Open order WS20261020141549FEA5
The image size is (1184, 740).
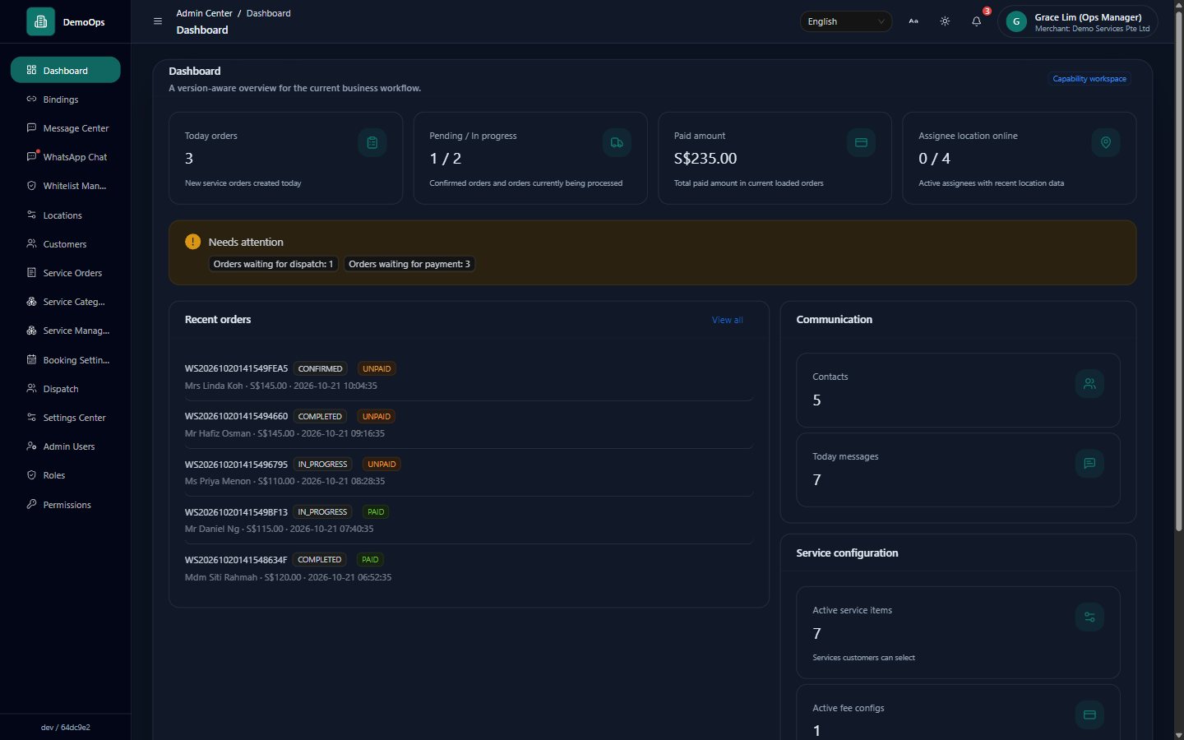point(236,368)
